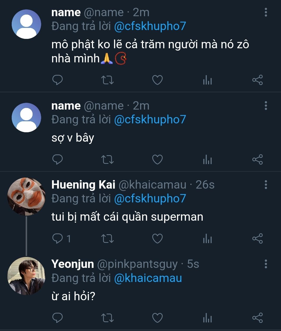View analytics for the "sợ v bây" tweet

tap(207, 159)
